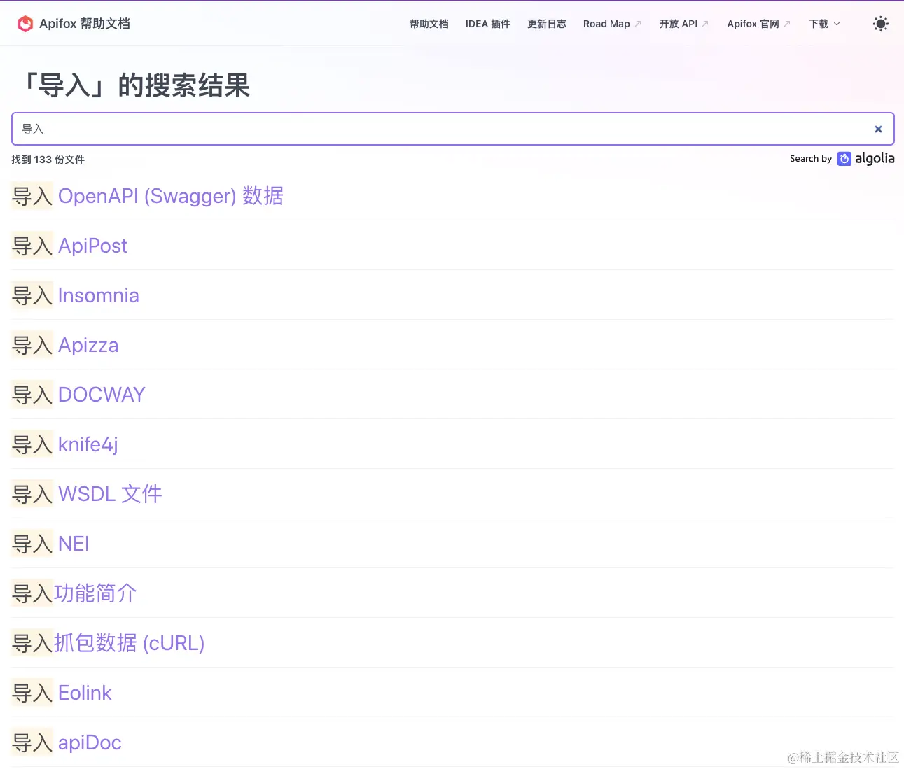Open the 导入 apiDoc result
This screenshot has width=904, height=769.
coord(67,742)
